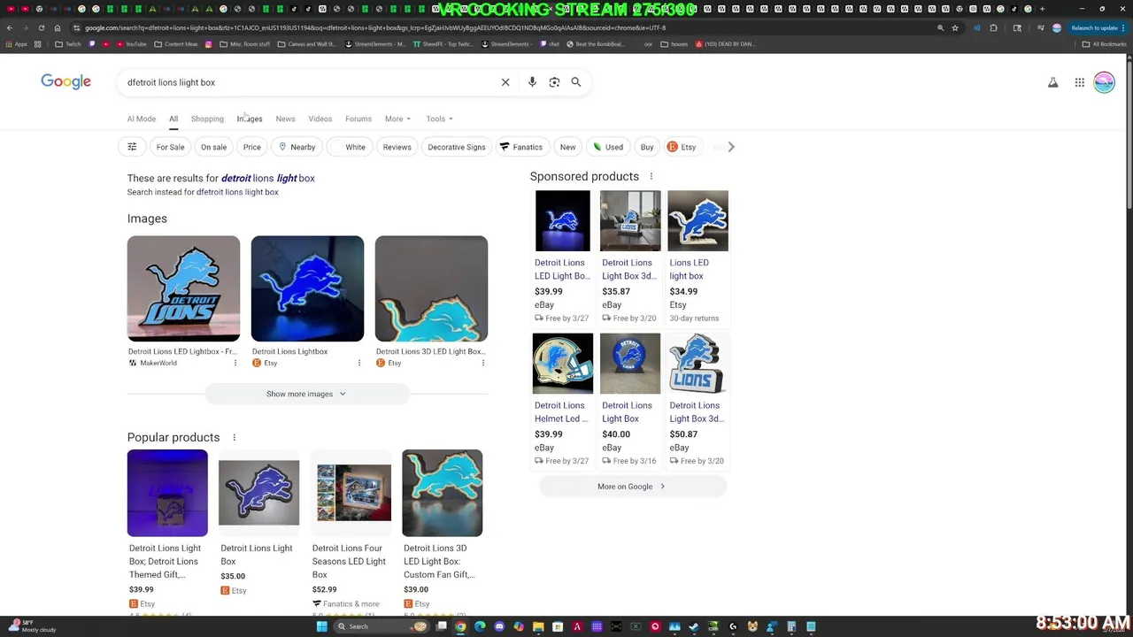Open Chrome home page button

(58, 27)
